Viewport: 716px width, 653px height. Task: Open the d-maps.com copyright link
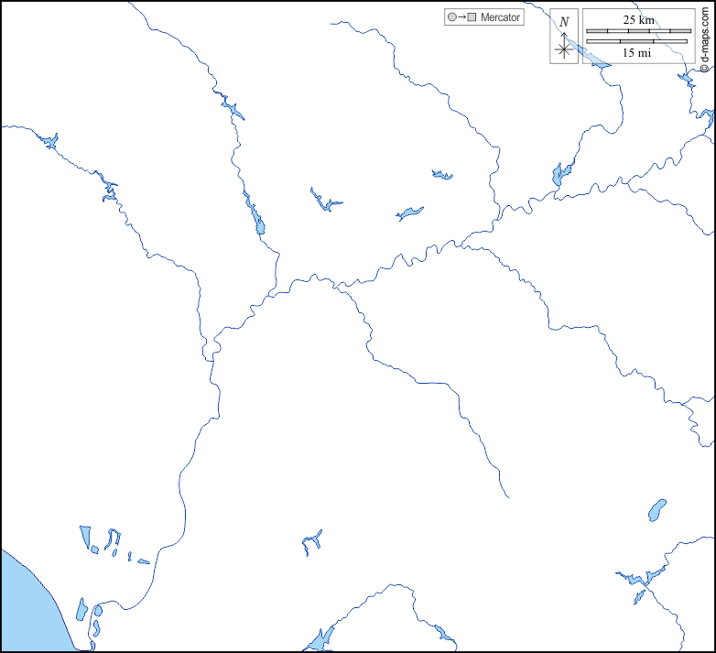[705, 37]
